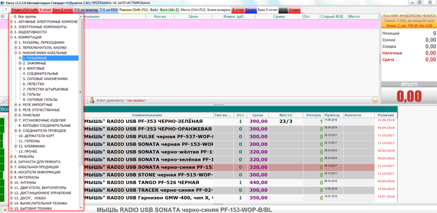Click the Приход column header
Image resolution: width=437 pixels, height=213 pixels.
click(x=334, y=115)
